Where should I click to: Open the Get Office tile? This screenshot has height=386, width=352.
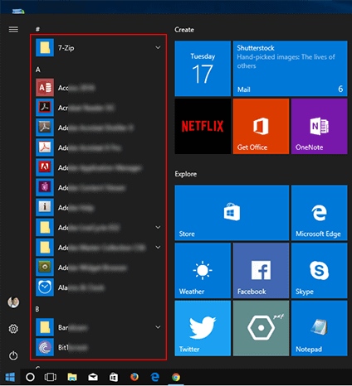pos(261,126)
